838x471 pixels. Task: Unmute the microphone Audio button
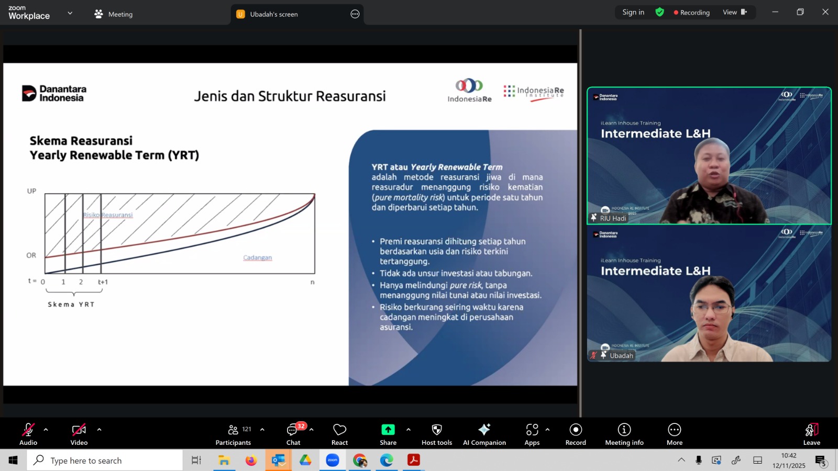click(x=28, y=434)
